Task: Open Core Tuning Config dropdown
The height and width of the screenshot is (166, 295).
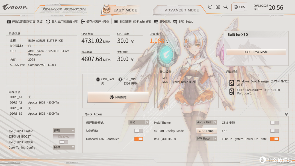Action: coord(64,147)
